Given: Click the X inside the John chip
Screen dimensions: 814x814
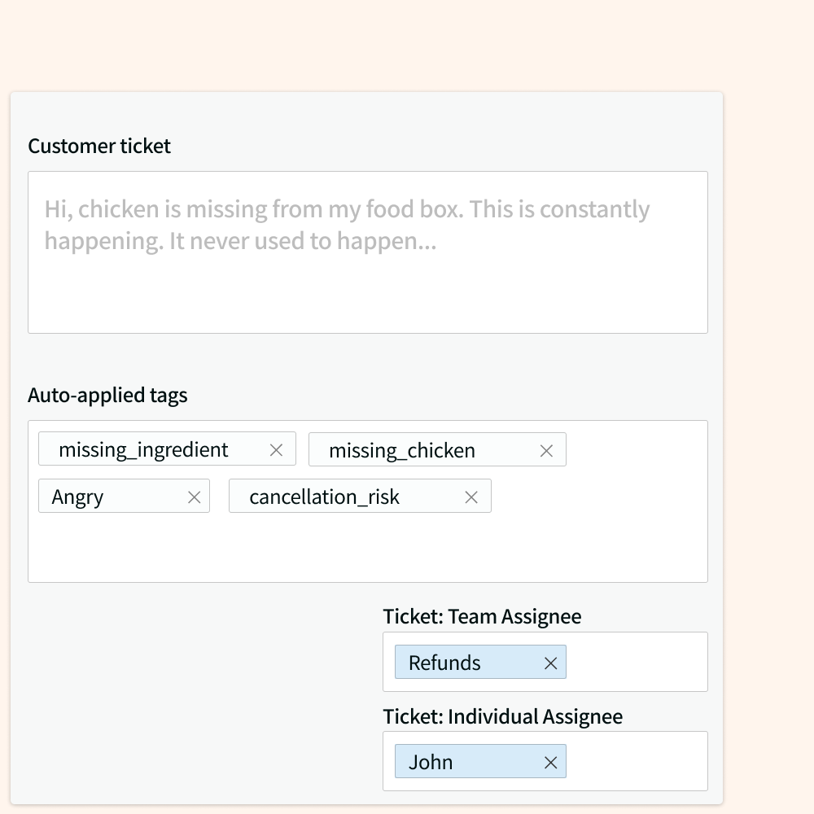Looking at the screenshot, I should pyautogui.click(x=549, y=761).
